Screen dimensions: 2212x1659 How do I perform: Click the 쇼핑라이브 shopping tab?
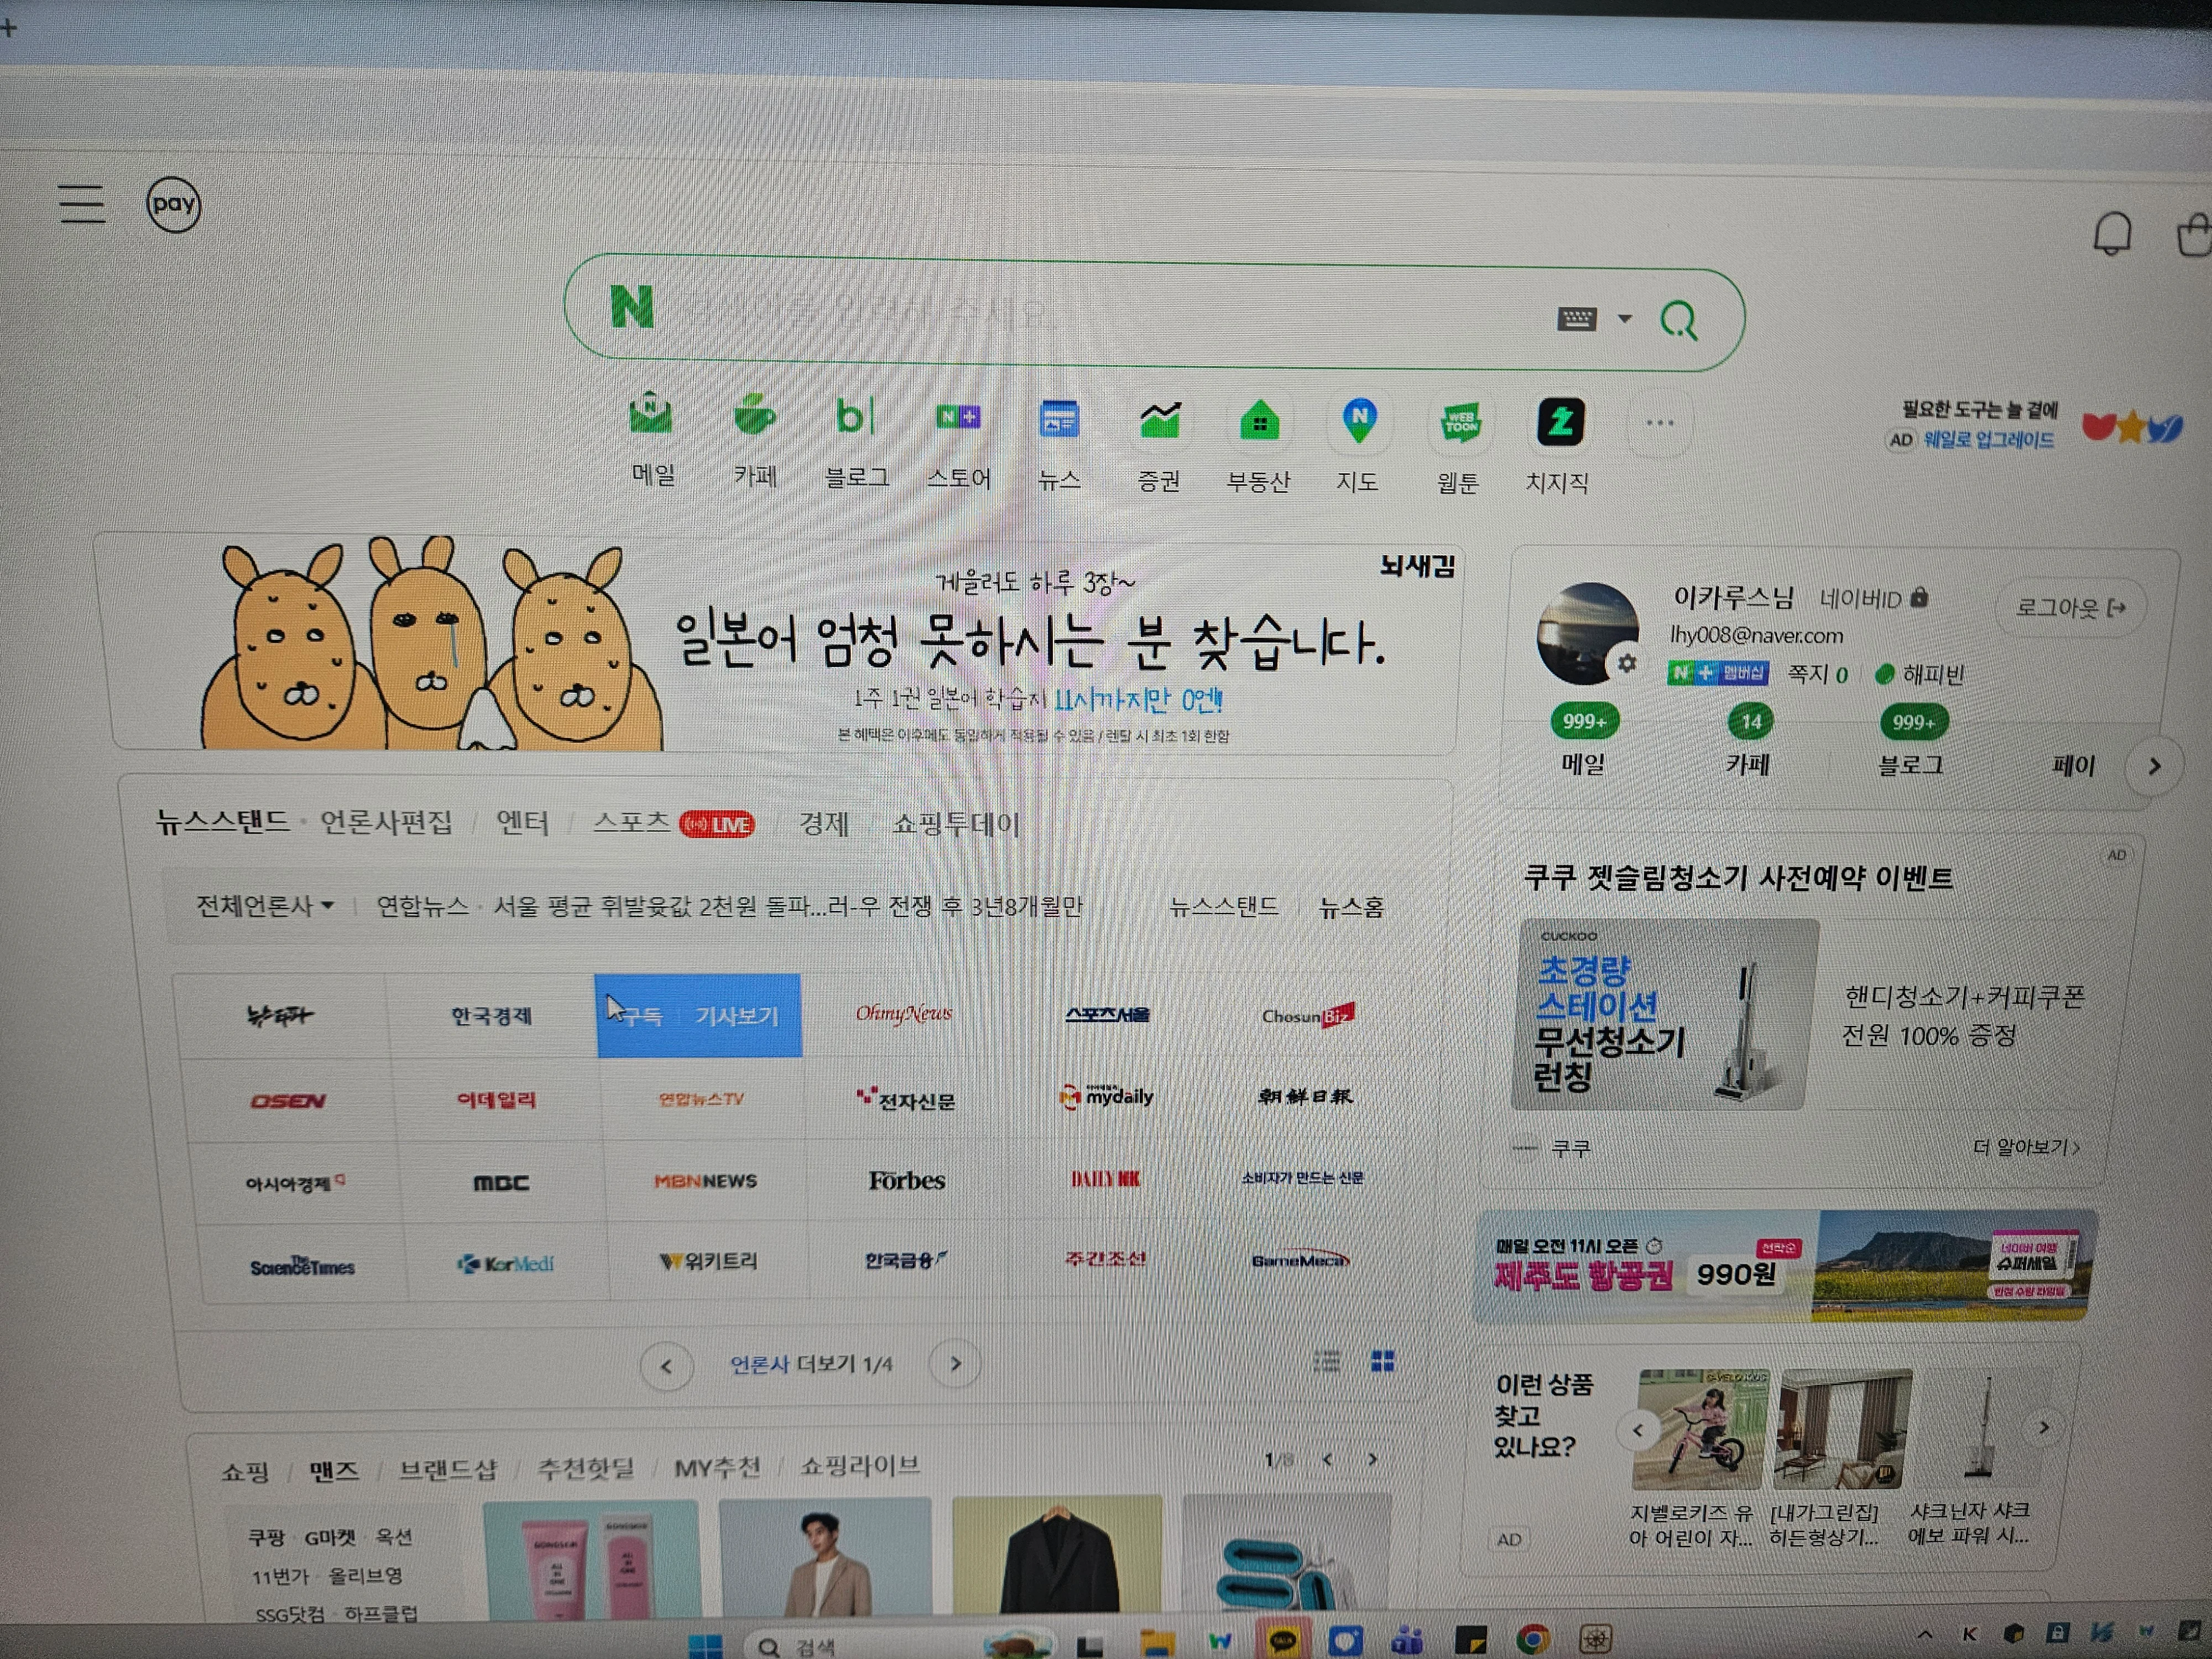(x=860, y=1466)
